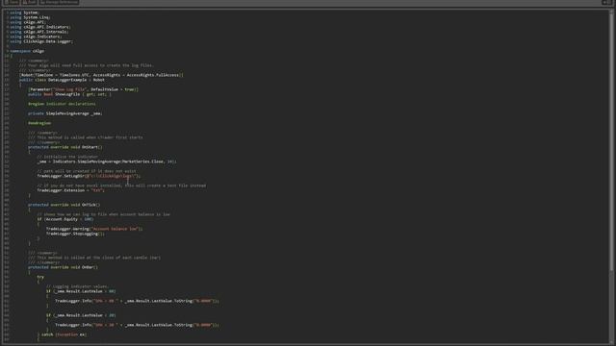Viewport: 616px width, 346px height.
Task: Click 'TradeLogger.Extension' assignment line
Action: [70, 190]
